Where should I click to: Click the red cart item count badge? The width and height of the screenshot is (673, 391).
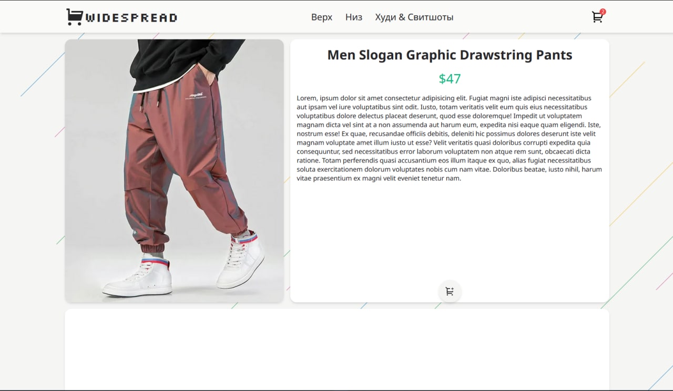[603, 12]
